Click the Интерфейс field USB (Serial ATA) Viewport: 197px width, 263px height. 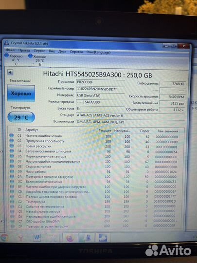tap(100, 95)
